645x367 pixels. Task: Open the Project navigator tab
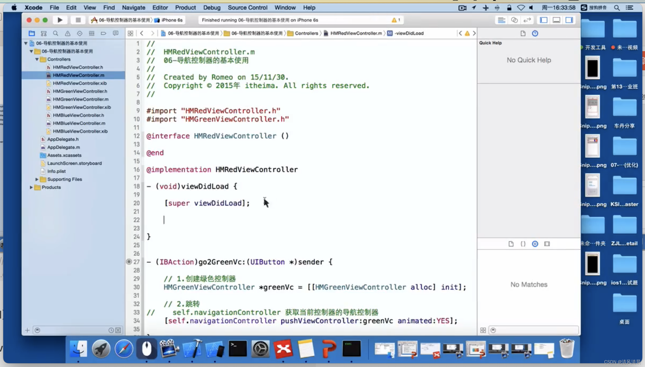point(32,33)
